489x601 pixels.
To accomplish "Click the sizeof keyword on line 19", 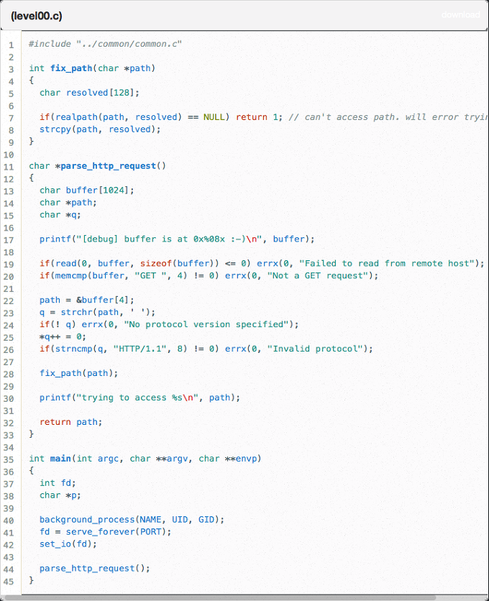I will pos(156,263).
